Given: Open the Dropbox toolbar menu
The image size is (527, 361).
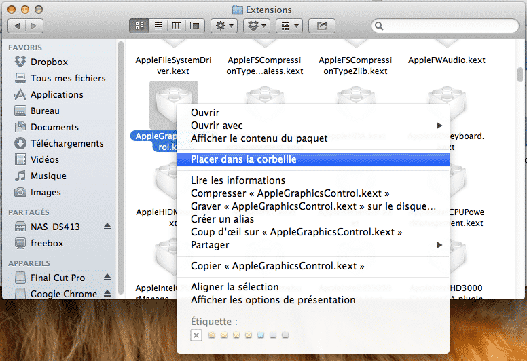Looking at the screenshot, I should [257, 26].
